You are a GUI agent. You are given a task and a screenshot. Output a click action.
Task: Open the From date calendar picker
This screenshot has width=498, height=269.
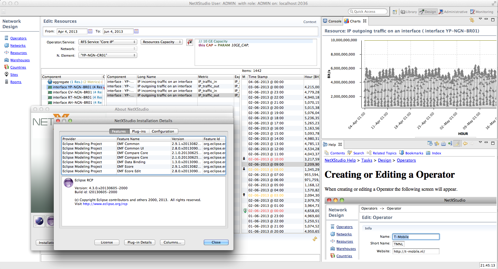tap(90, 31)
